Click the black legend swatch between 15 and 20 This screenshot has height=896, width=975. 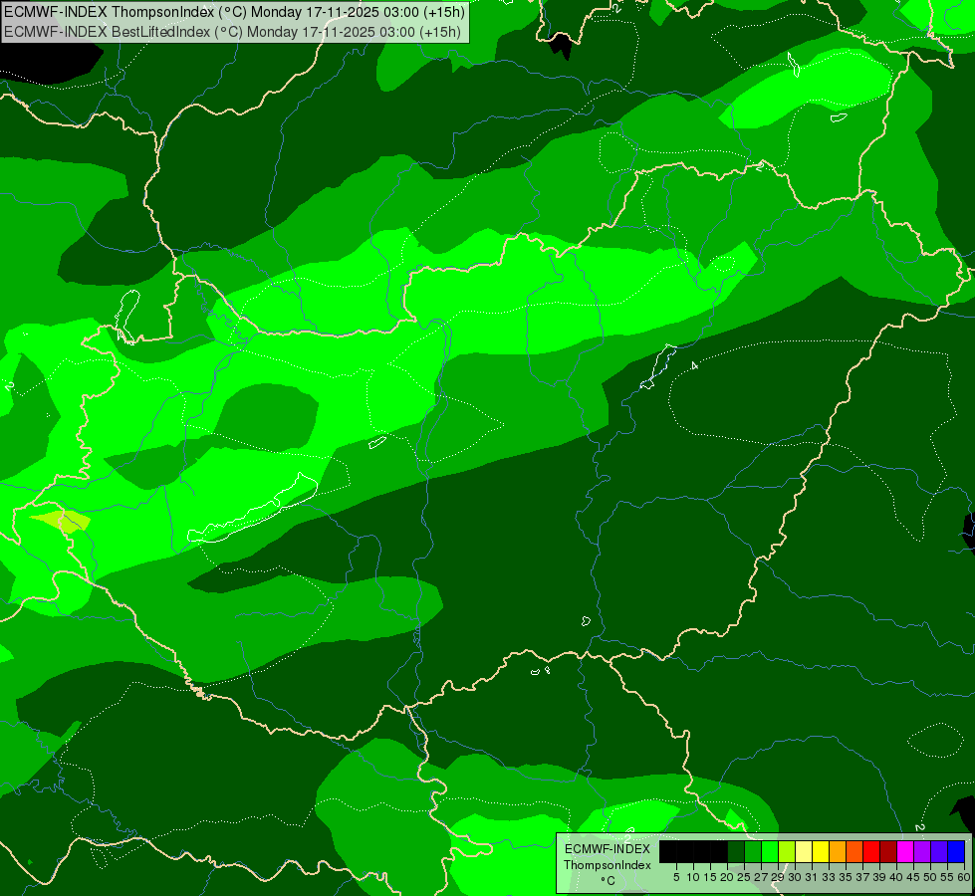(x=719, y=851)
